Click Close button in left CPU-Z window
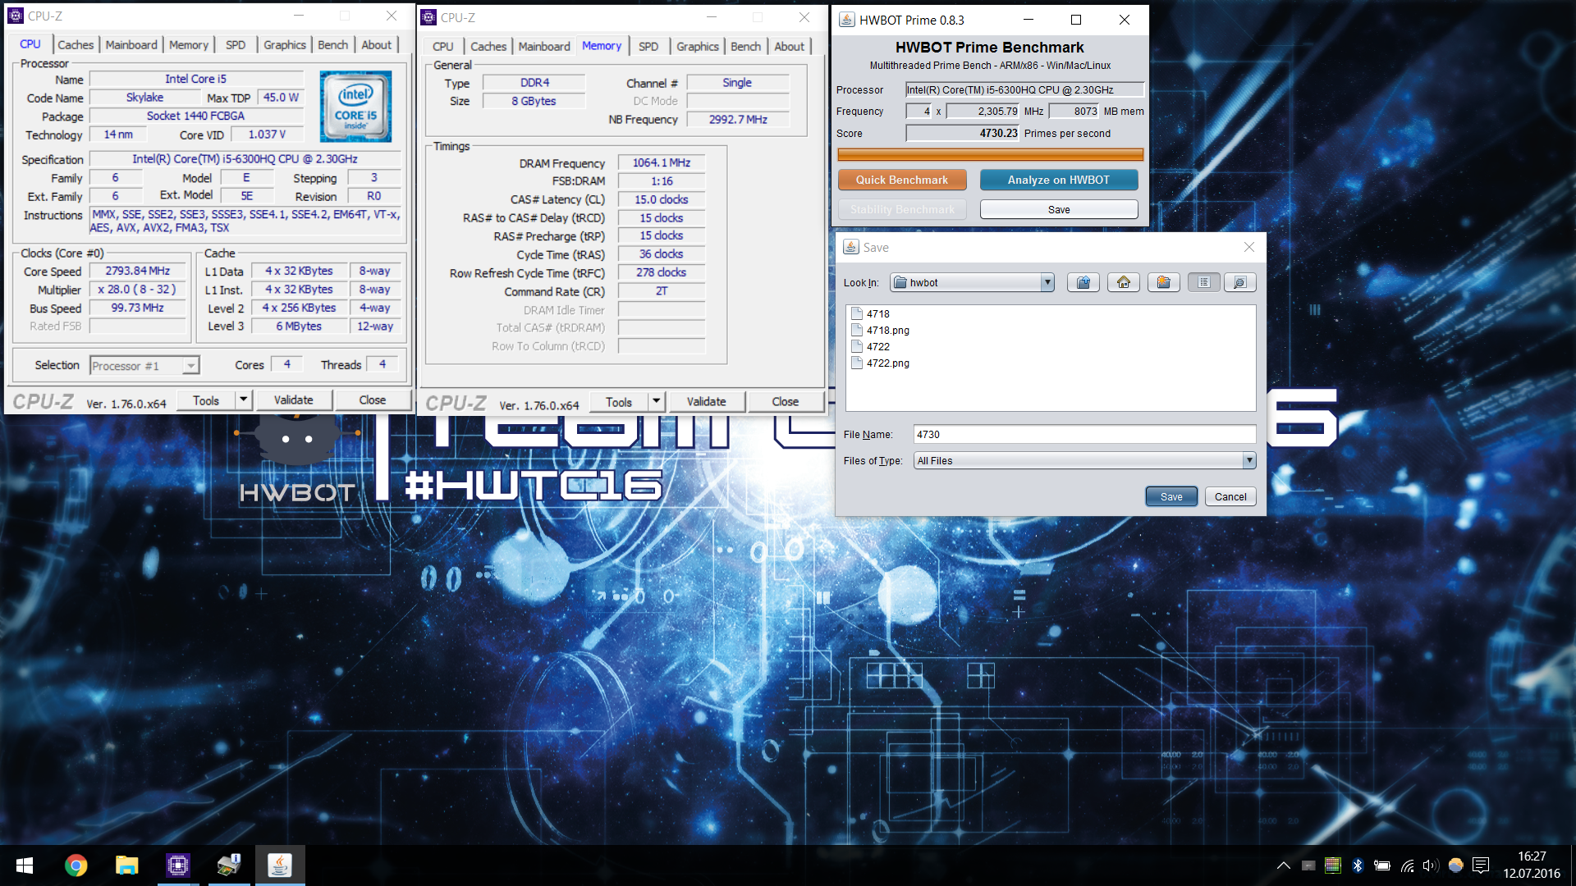The height and width of the screenshot is (886, 1576). pyautogui.click(x=372, y=400)
